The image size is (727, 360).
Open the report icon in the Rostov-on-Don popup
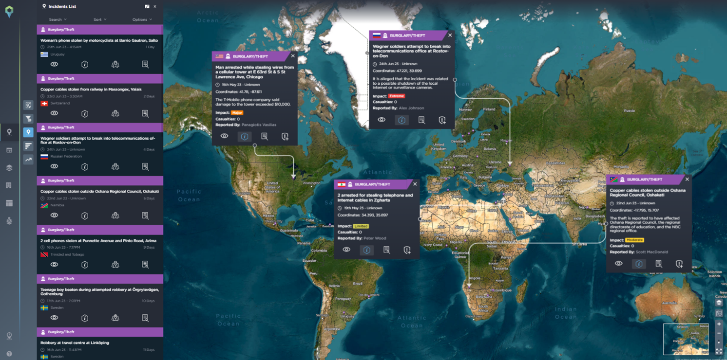[x=421, y=120]
